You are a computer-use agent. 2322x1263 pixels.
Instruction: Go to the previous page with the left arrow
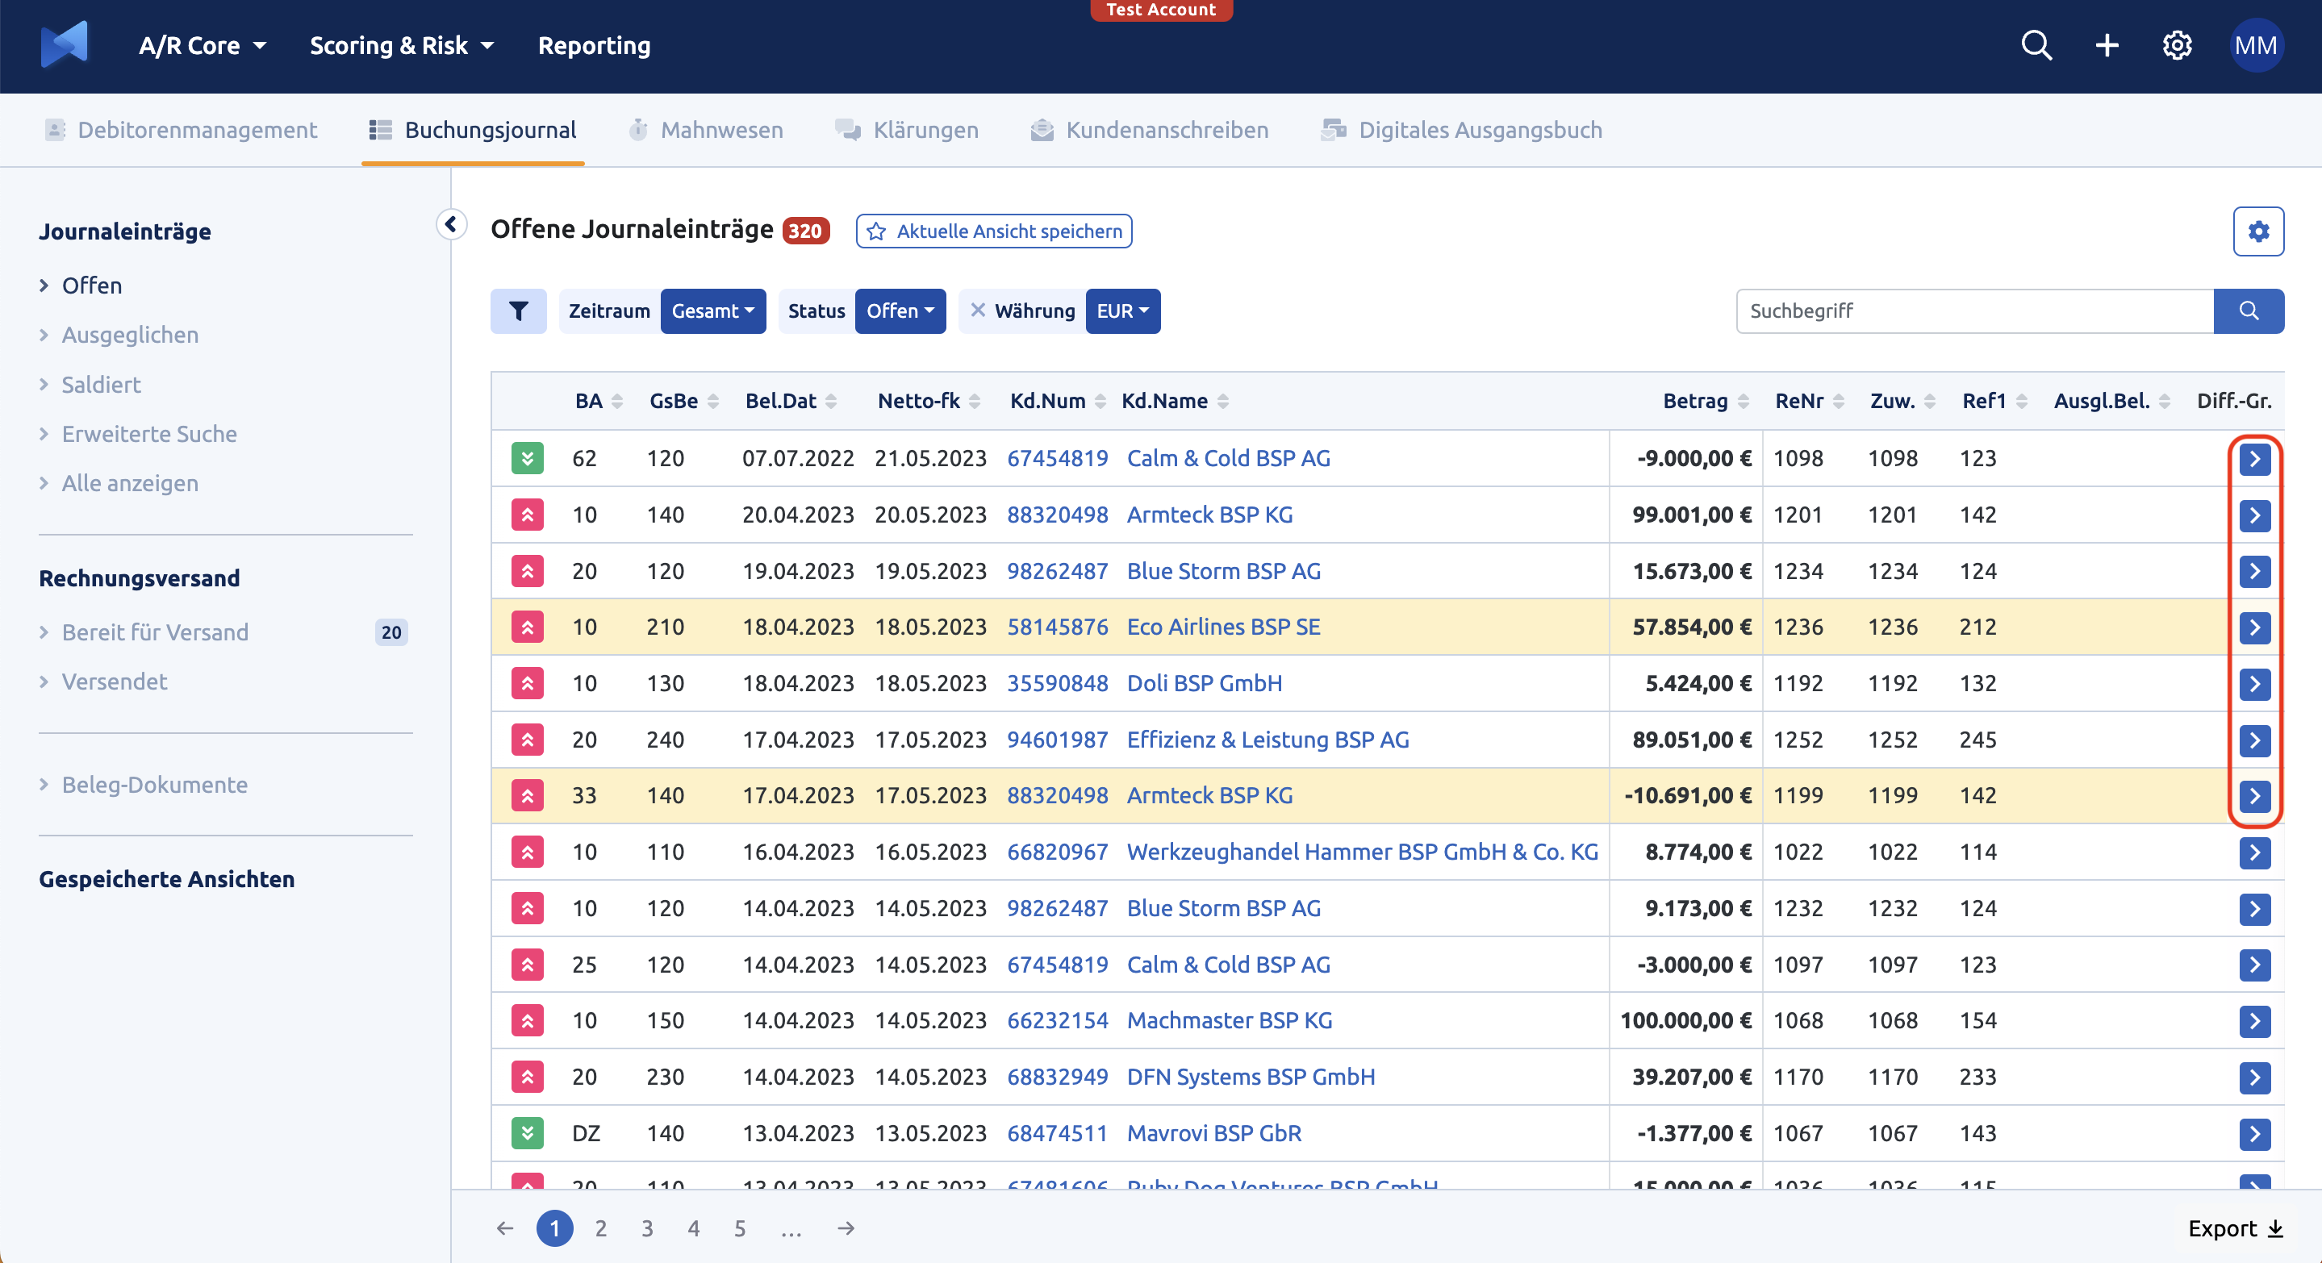click(x=505, y=1229)
